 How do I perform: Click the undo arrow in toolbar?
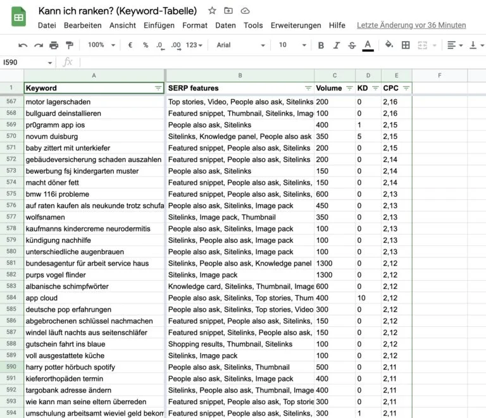coord(23,46)
